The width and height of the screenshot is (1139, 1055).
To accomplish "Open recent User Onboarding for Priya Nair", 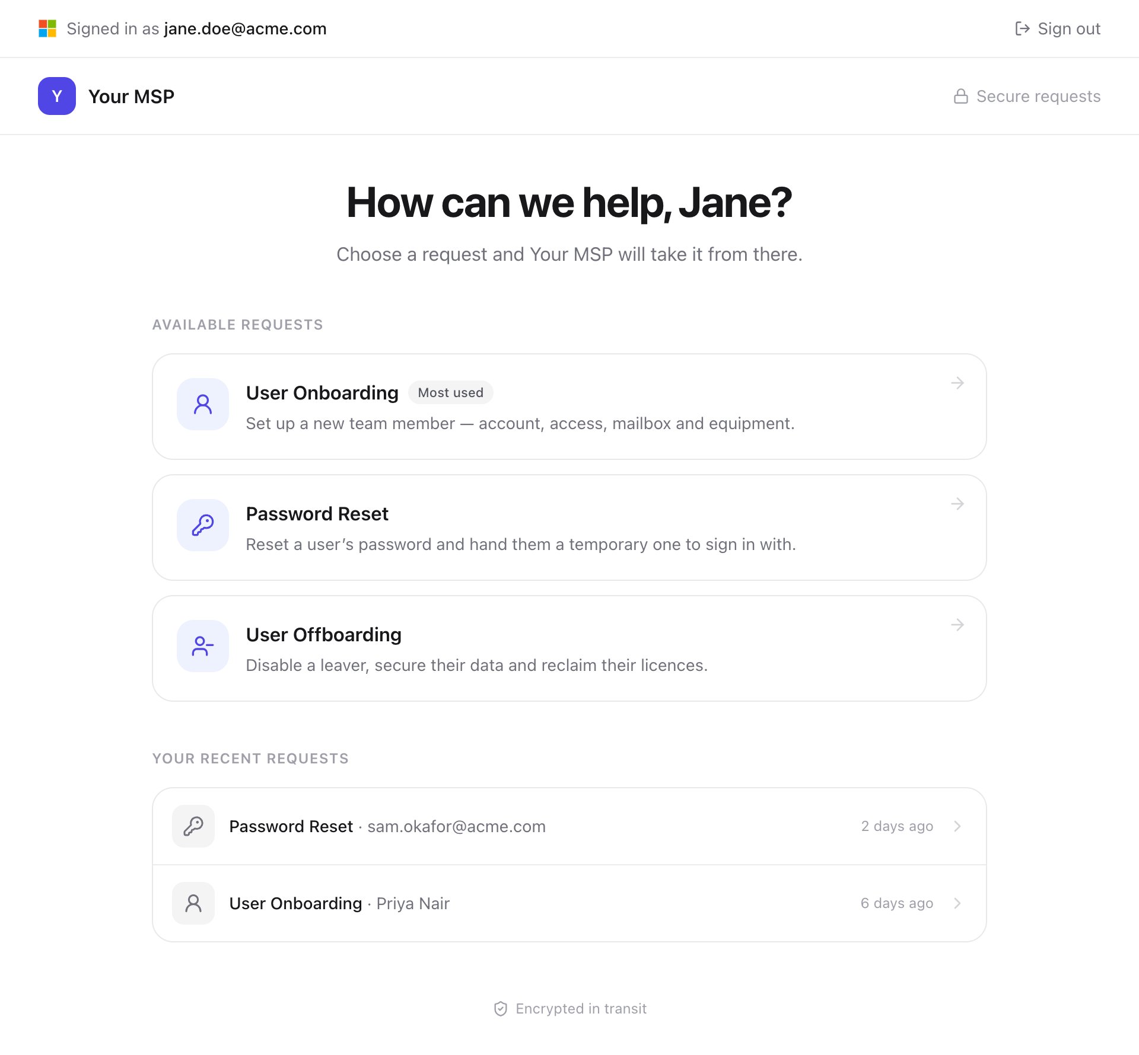I will tap(569, 903).
